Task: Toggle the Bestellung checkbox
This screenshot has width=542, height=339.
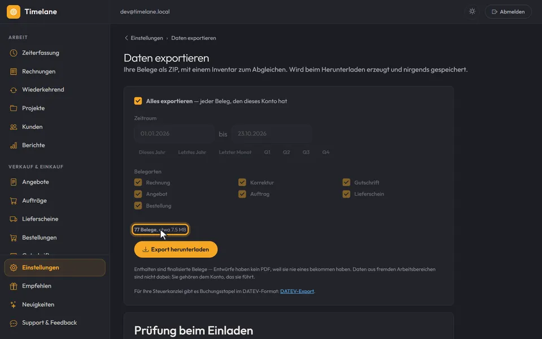Action: click(138, 206)
